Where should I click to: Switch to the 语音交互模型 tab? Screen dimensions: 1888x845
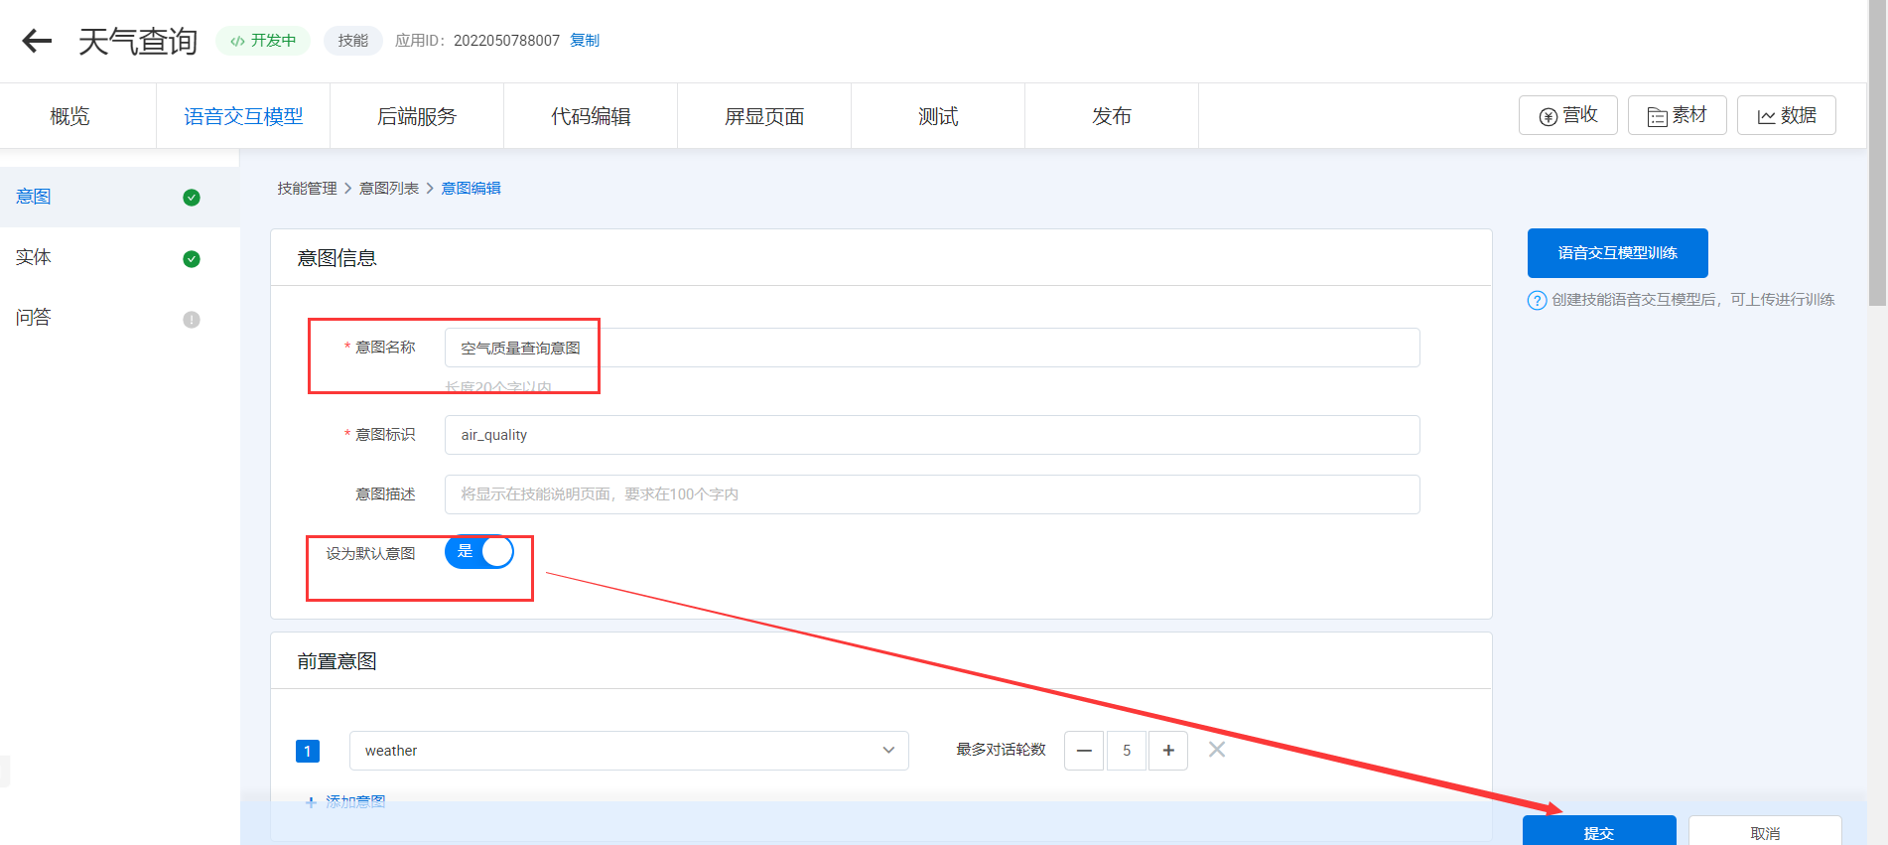point(243,116)
